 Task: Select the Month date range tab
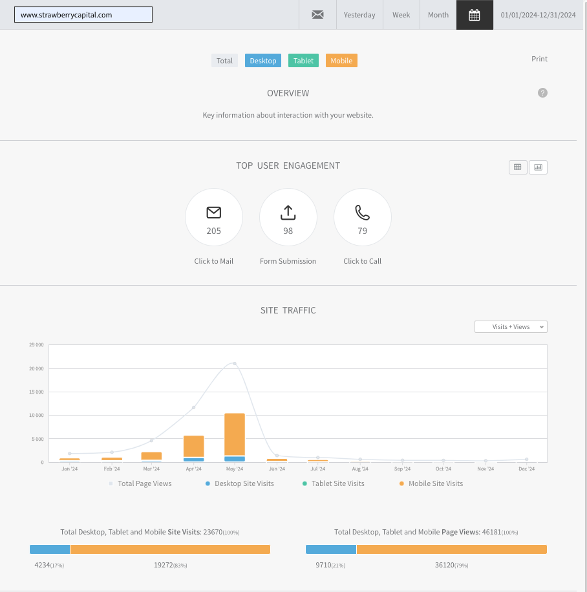click(438, 15)
